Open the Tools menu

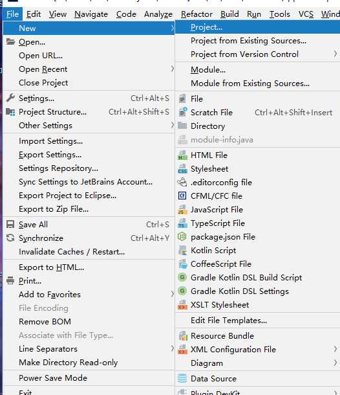280,14
